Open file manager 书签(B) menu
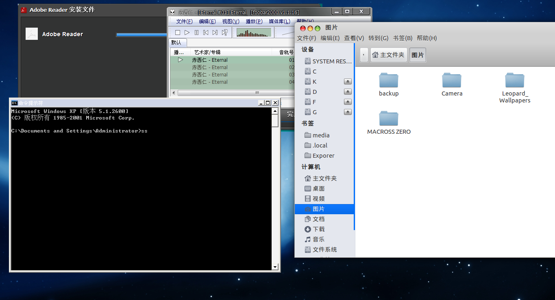Viewport: 555px width, 300px height. 403,38
